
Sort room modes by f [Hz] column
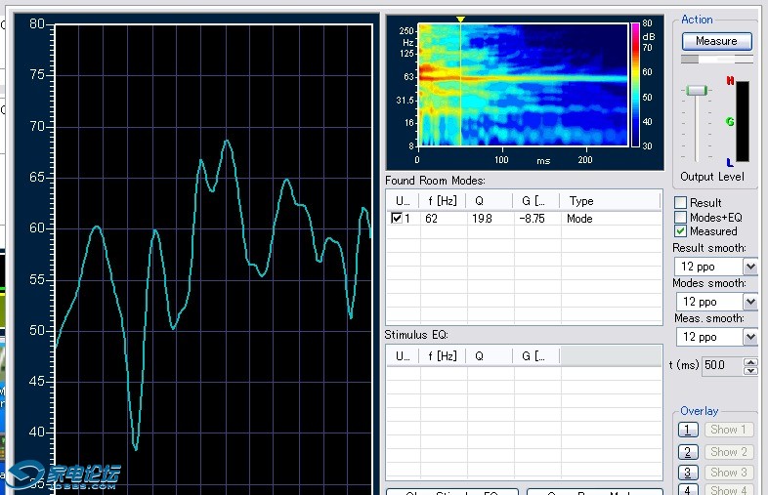[x=442, y=201]
